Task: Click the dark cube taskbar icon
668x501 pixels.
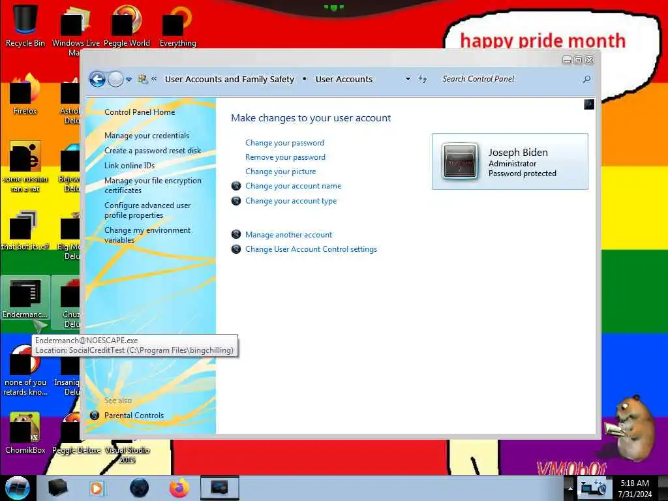Action: tap(57, 488)
